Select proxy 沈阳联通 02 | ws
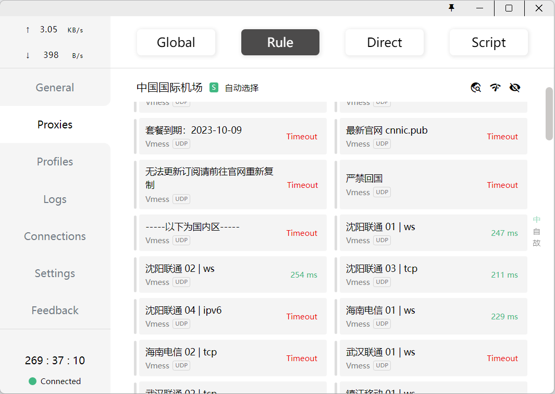This screenshot has width=555, height=394. tap(233, 274)
